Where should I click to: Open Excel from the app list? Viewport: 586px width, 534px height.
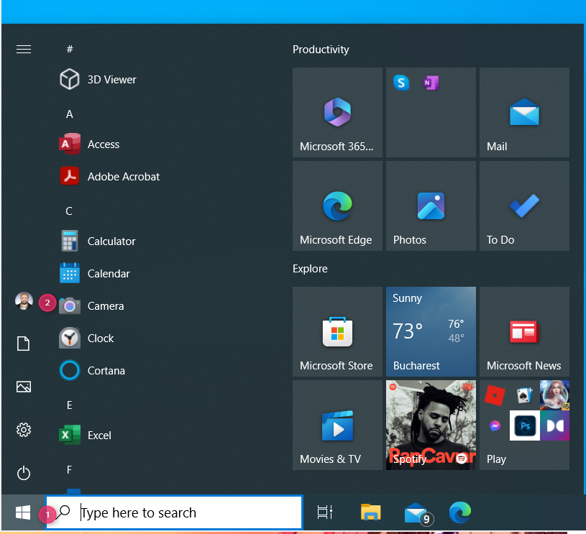click(86, 435)
